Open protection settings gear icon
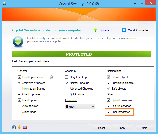The height and width of the screenshot is (134, 158). [x=51, y=77]
